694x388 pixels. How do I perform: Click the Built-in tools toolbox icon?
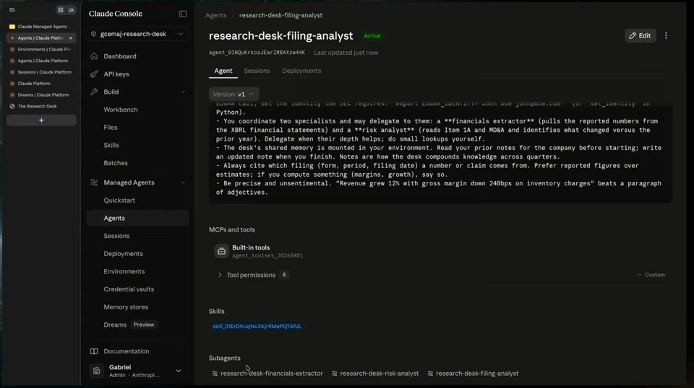tap(221, 251)
